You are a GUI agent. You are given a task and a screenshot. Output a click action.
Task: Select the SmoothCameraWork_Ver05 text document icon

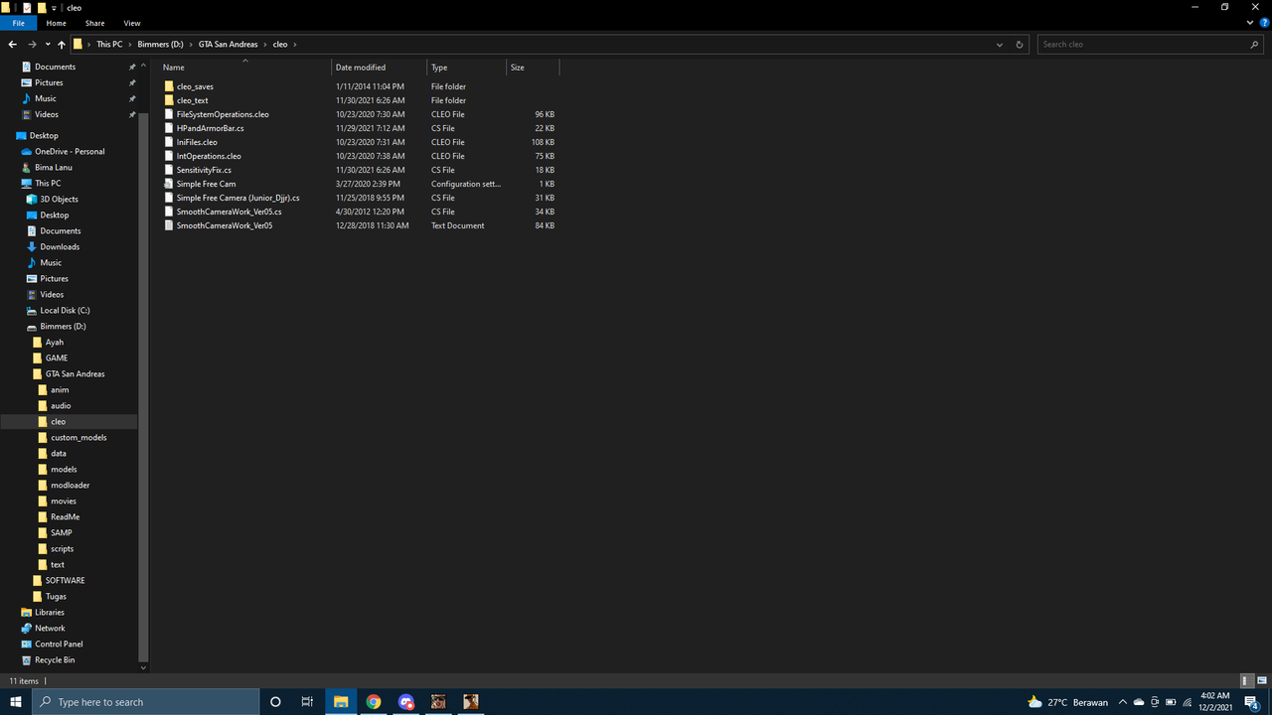169,225
